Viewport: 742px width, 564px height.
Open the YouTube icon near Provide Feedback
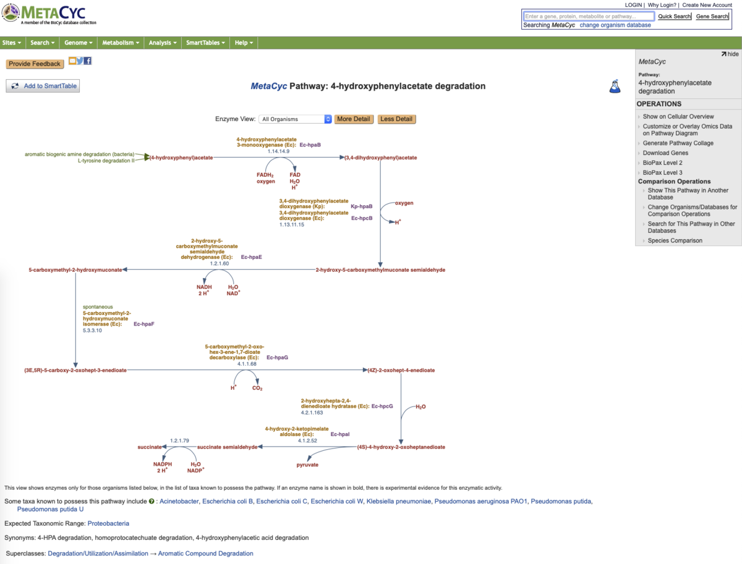point(72,60)
